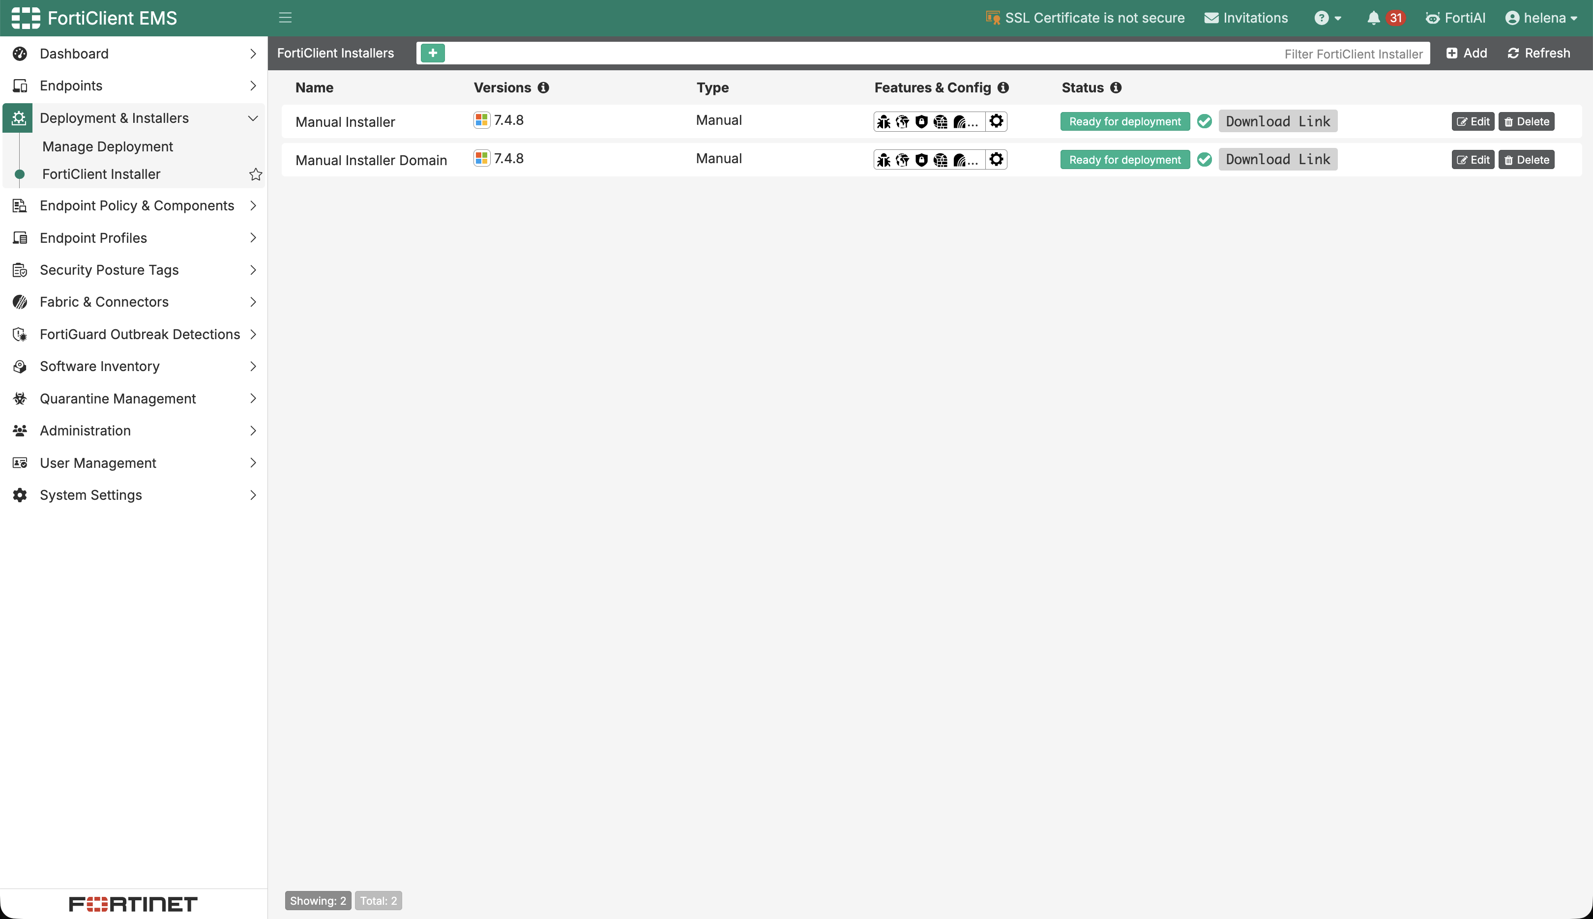Click the Features & Config info icon
This screenshot has height=919, width=1593.
[x=1003, y=88]
